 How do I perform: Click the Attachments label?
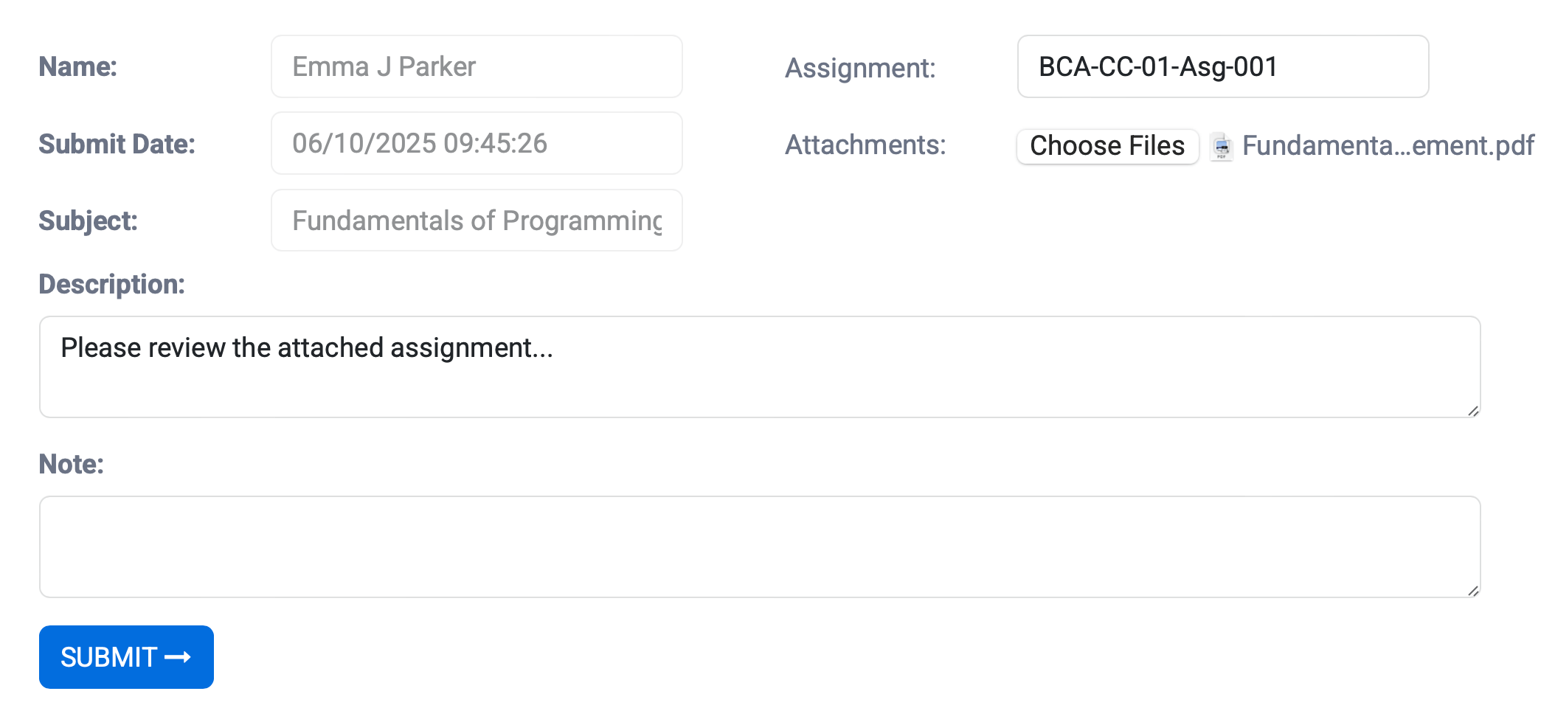pyautogui.click(x=865, y=145)
